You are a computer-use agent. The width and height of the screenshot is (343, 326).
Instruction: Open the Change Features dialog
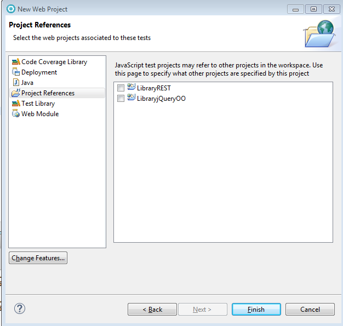coord(38,258)
